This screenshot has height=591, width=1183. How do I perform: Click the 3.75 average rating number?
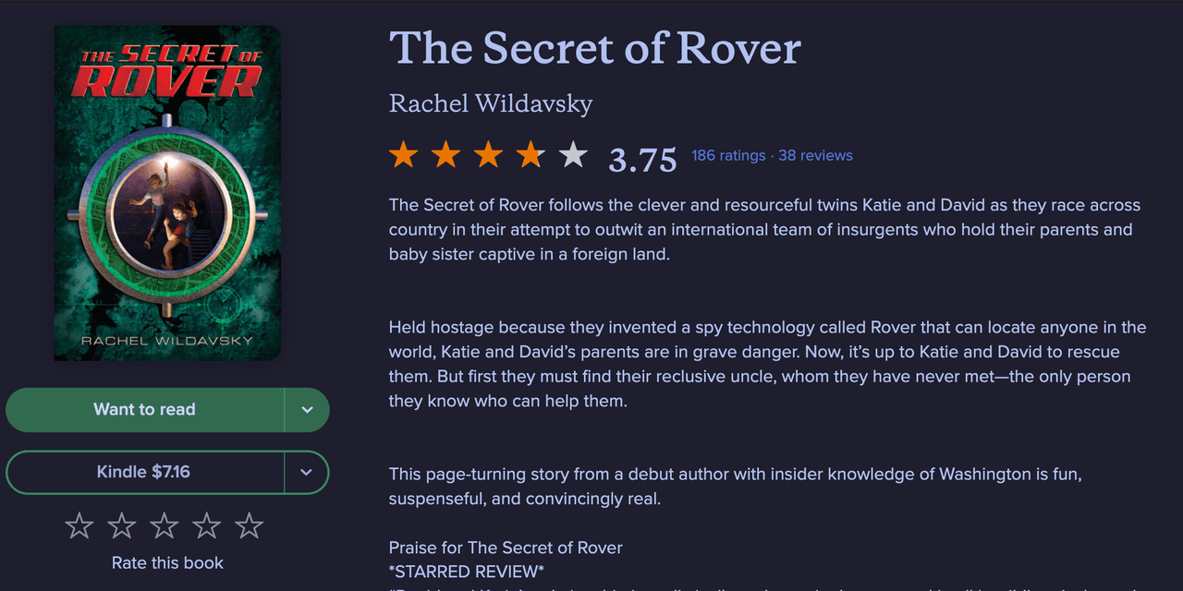[642, 160]
